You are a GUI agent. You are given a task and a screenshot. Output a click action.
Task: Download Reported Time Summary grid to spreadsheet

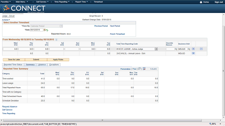[x=144, y=69]
